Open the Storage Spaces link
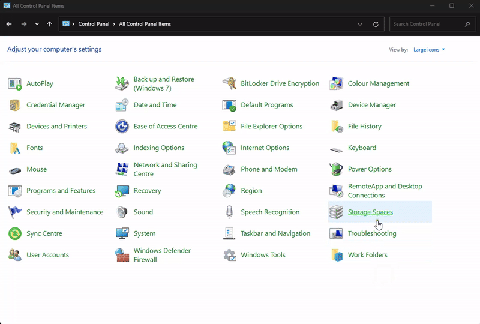The image size is (480, 324). [x=370, y=212]
